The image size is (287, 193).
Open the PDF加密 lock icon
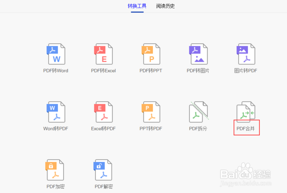click(x=55, y=170)
